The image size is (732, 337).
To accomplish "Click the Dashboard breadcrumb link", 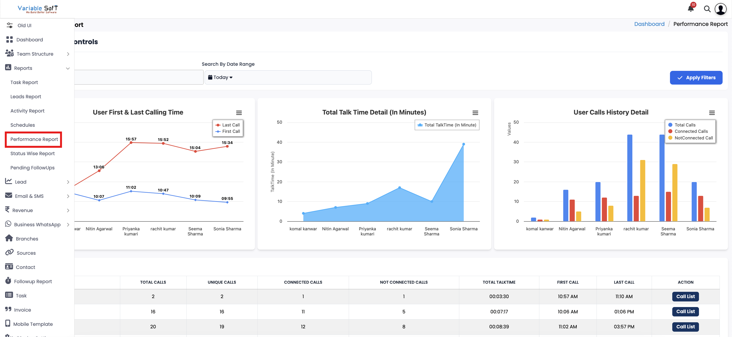I will [x=649, y=24].
